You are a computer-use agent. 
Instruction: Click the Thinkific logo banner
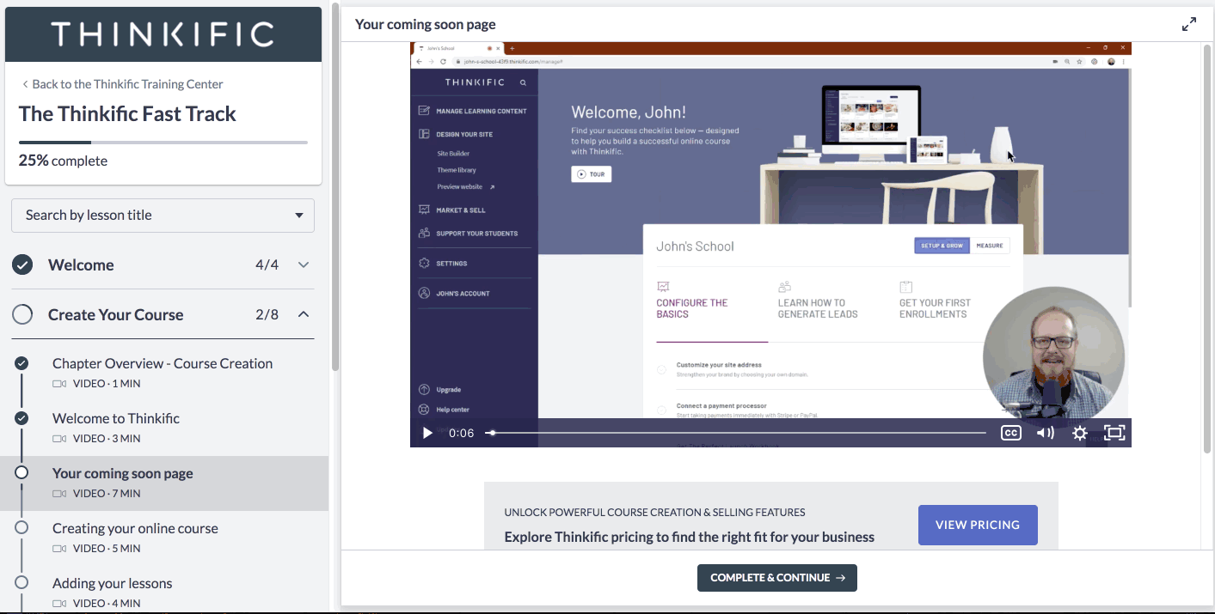pos(163,34)
